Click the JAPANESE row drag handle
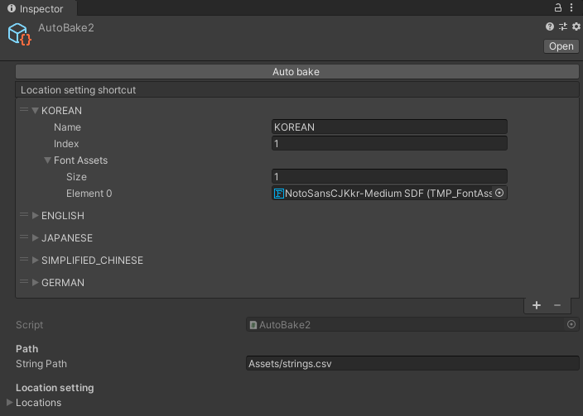The image size is (583, 416). 24,237
